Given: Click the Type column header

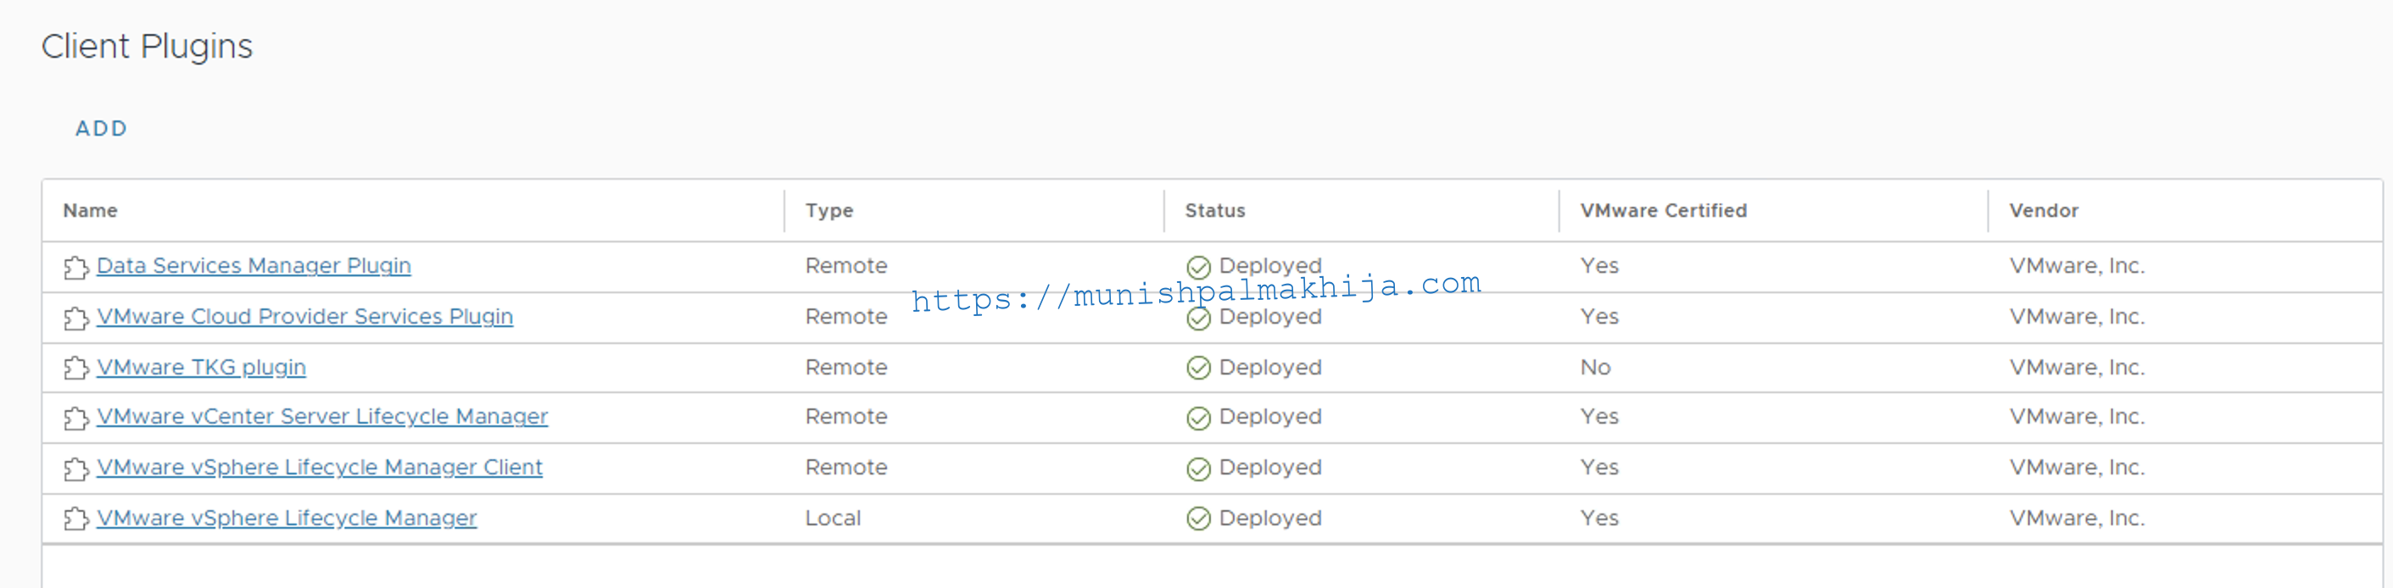Looking at the screenshot, I should 828,210.
